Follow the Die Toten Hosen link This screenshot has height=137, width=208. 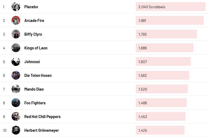point(38,76)
